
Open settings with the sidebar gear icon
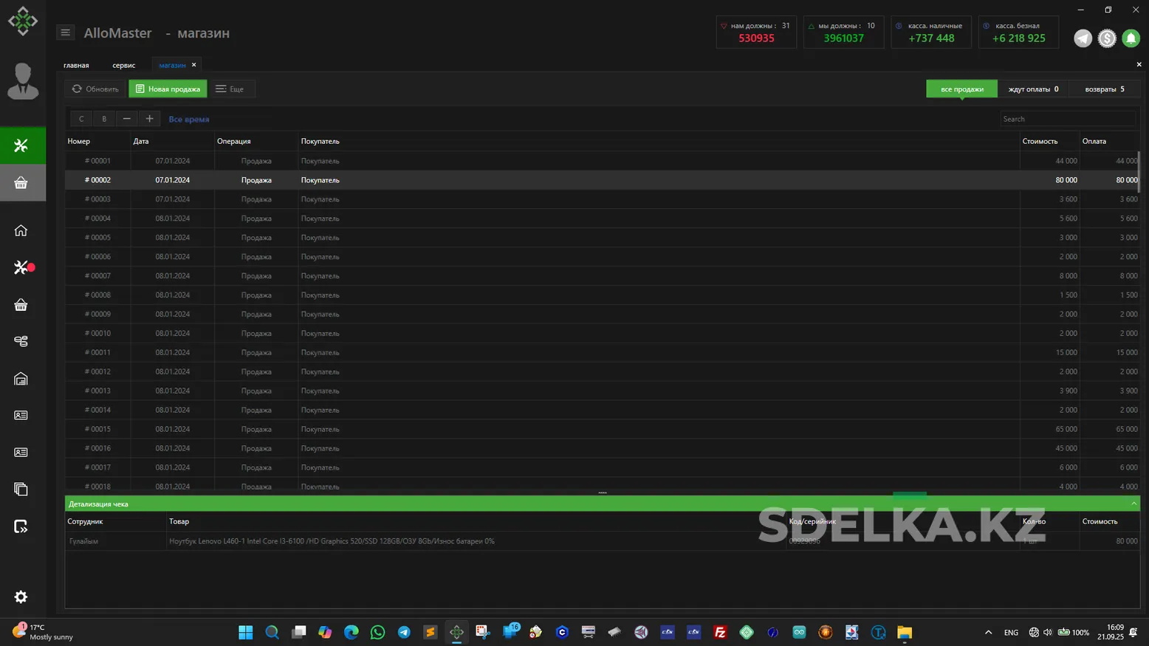[x=21, y=597]
